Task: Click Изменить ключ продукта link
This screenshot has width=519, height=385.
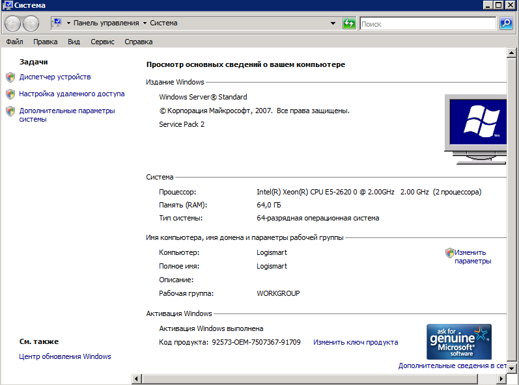Action: [x=356, y=342]
